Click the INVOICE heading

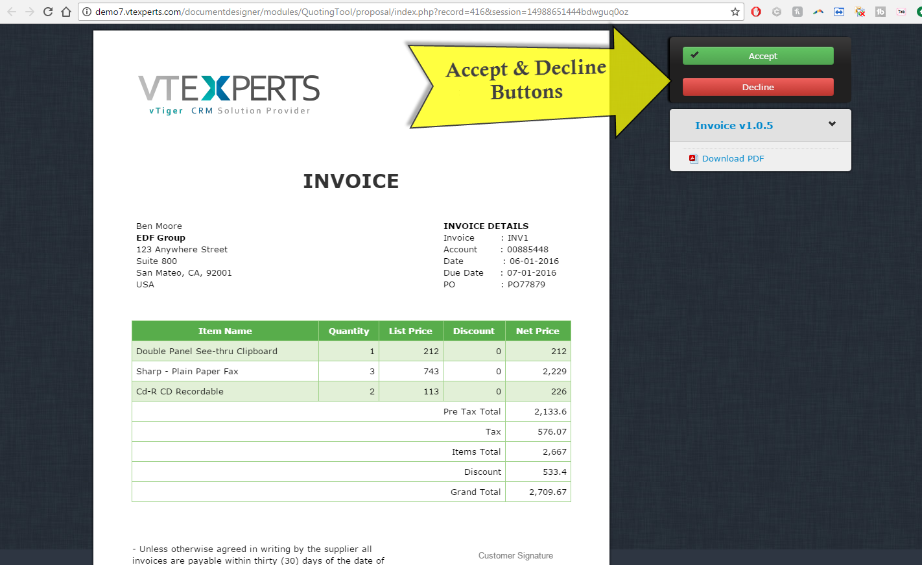351,181
